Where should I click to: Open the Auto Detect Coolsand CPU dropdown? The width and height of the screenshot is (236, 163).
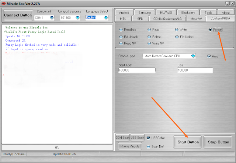[x=169, y=56]
